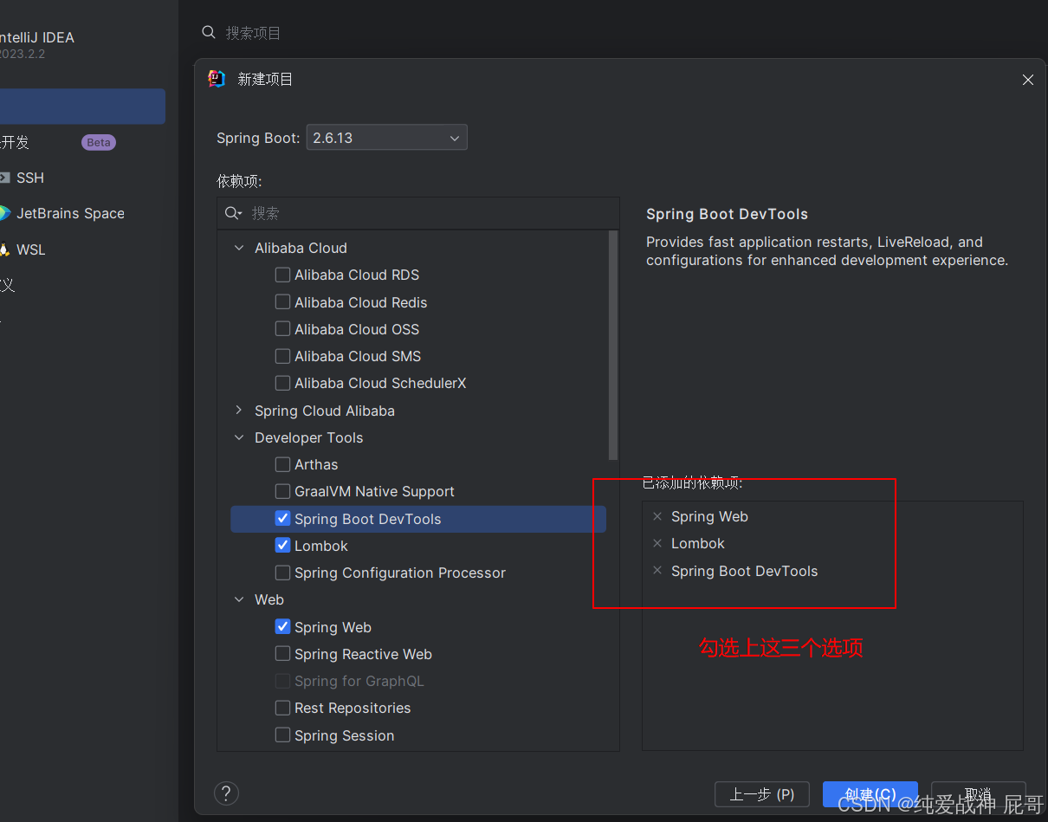The height and width of the screenshot is (822, 1048).
Task: Click the Developer Tools group label
Action: [308, 437]
